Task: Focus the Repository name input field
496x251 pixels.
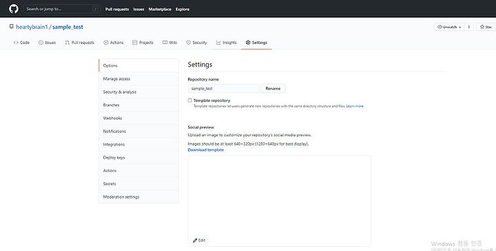Action: coord(224,89)
